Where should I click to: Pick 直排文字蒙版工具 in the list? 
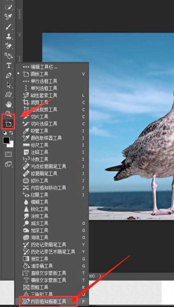(52, 273)
